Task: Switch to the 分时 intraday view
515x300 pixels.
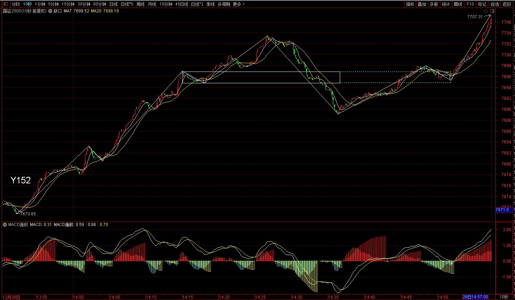Action: click(16, 4)
